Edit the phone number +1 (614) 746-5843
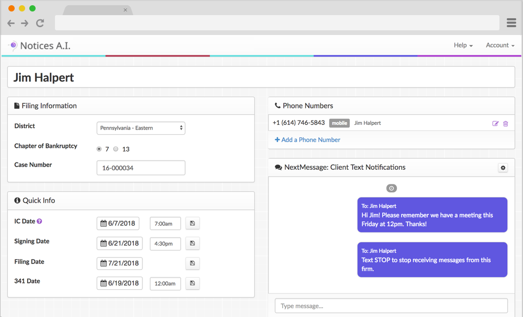This screenshot has width=523, height=317. 495,123
